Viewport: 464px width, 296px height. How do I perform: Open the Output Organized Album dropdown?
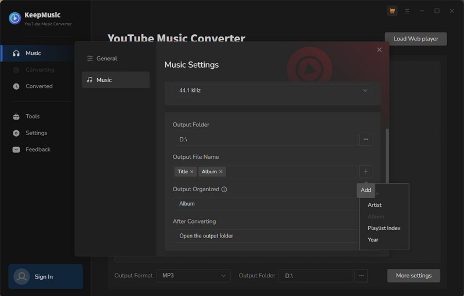pos(266,204)
